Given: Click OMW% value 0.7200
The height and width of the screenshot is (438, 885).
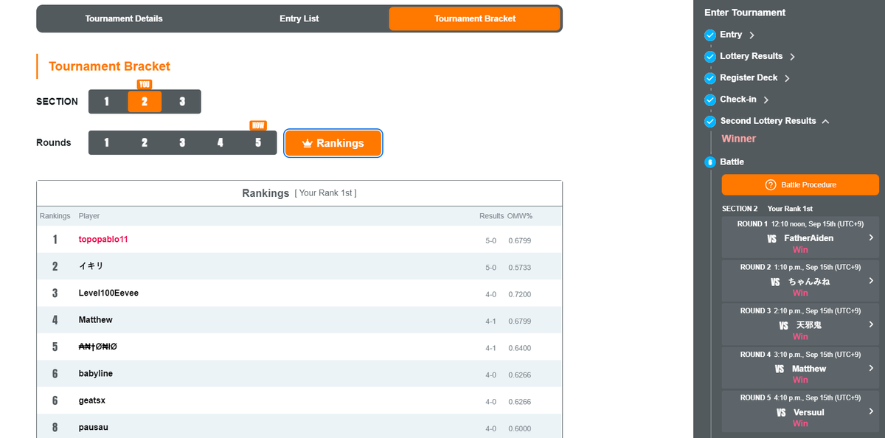Looking at the screenshot, I should [x=519, y=294].
